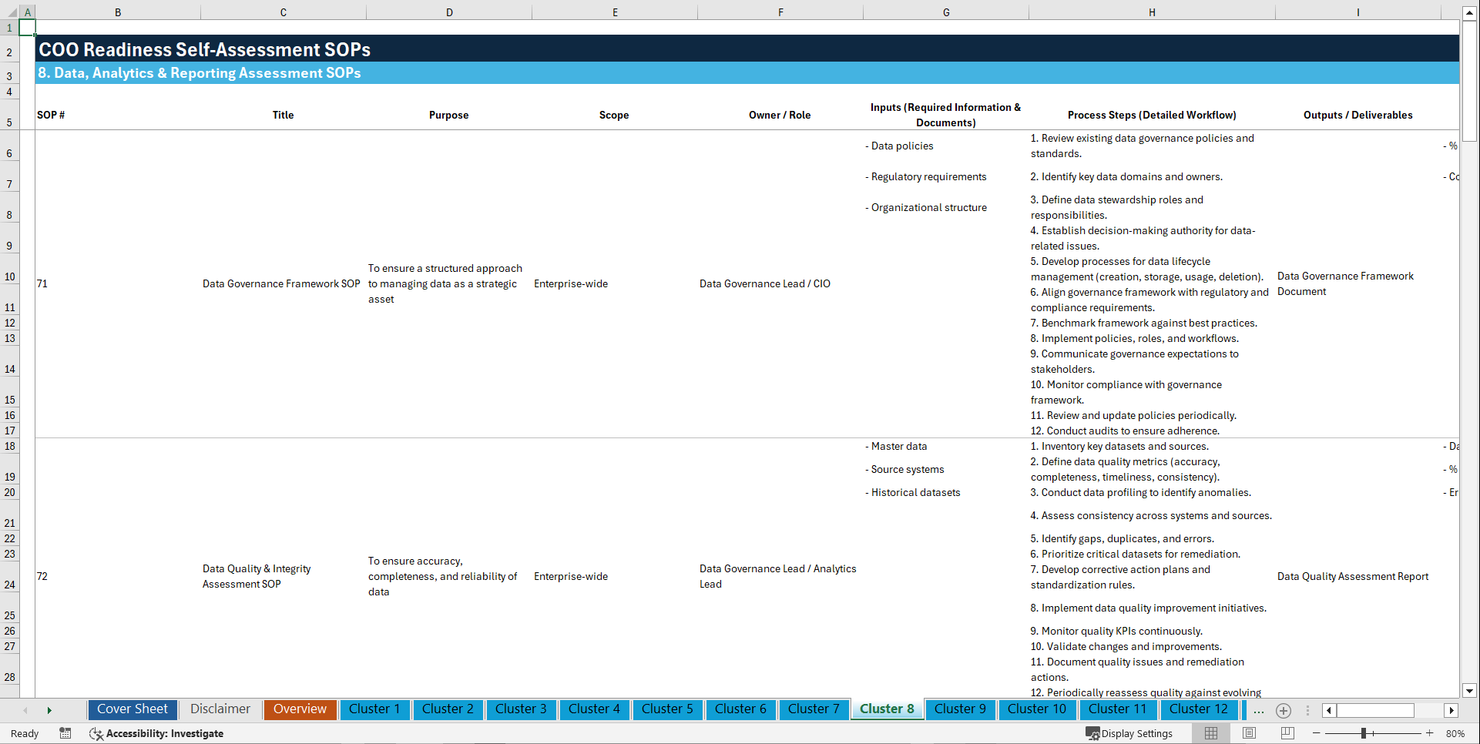1480x744 pixels.
Task: Run Accessibility: Investigate check
Action: pos(156,733)
